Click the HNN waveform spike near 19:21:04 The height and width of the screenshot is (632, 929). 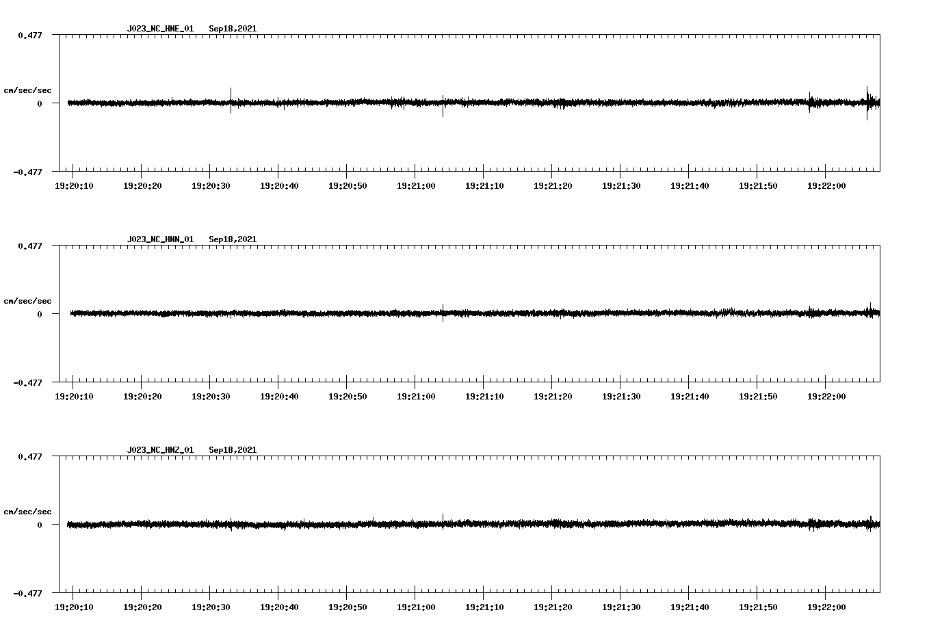coord(443,313)
